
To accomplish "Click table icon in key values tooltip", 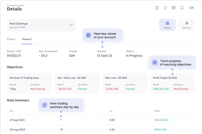I will [x=88, y=35].
